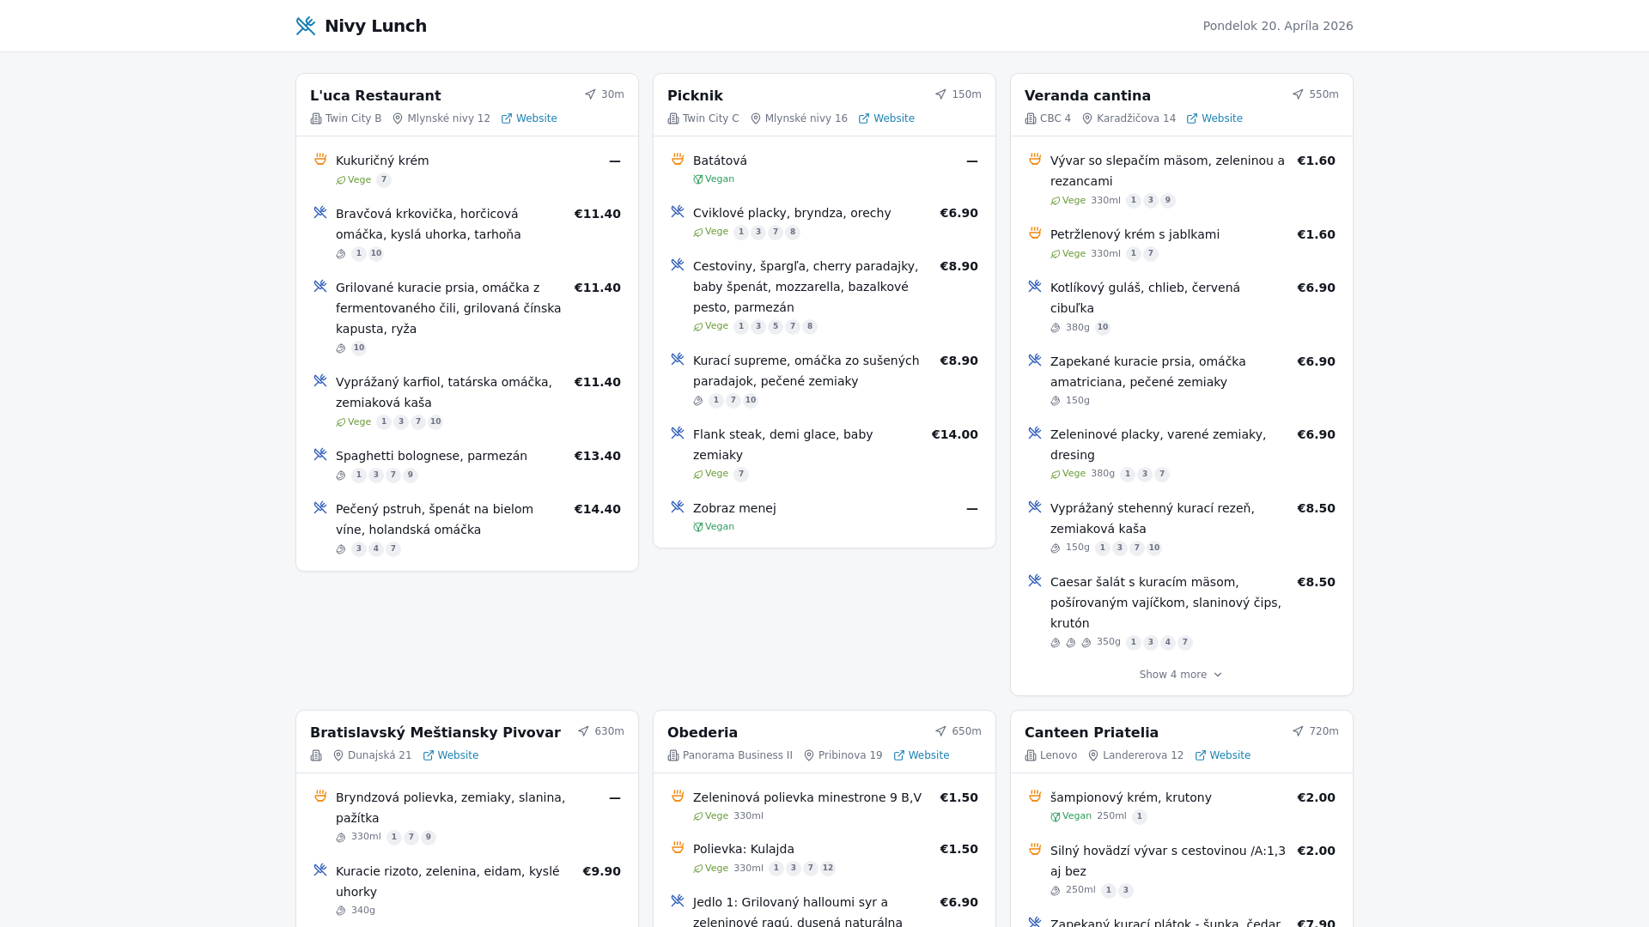Click the €14.40 price for Pečený pstruh

598,509
